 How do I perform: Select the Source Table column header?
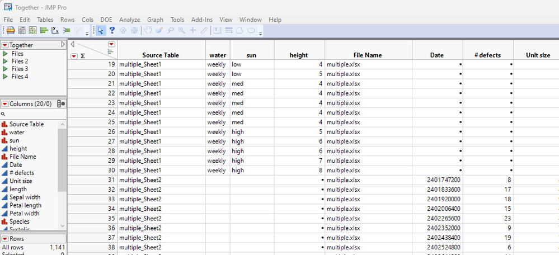[x=161, y=55]
